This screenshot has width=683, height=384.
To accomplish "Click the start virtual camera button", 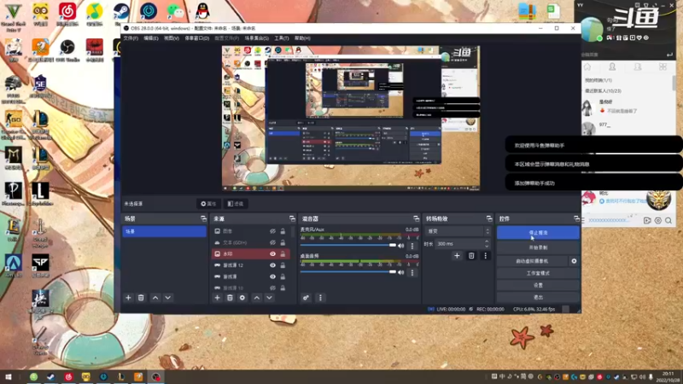I will click(x=532, y=261).
